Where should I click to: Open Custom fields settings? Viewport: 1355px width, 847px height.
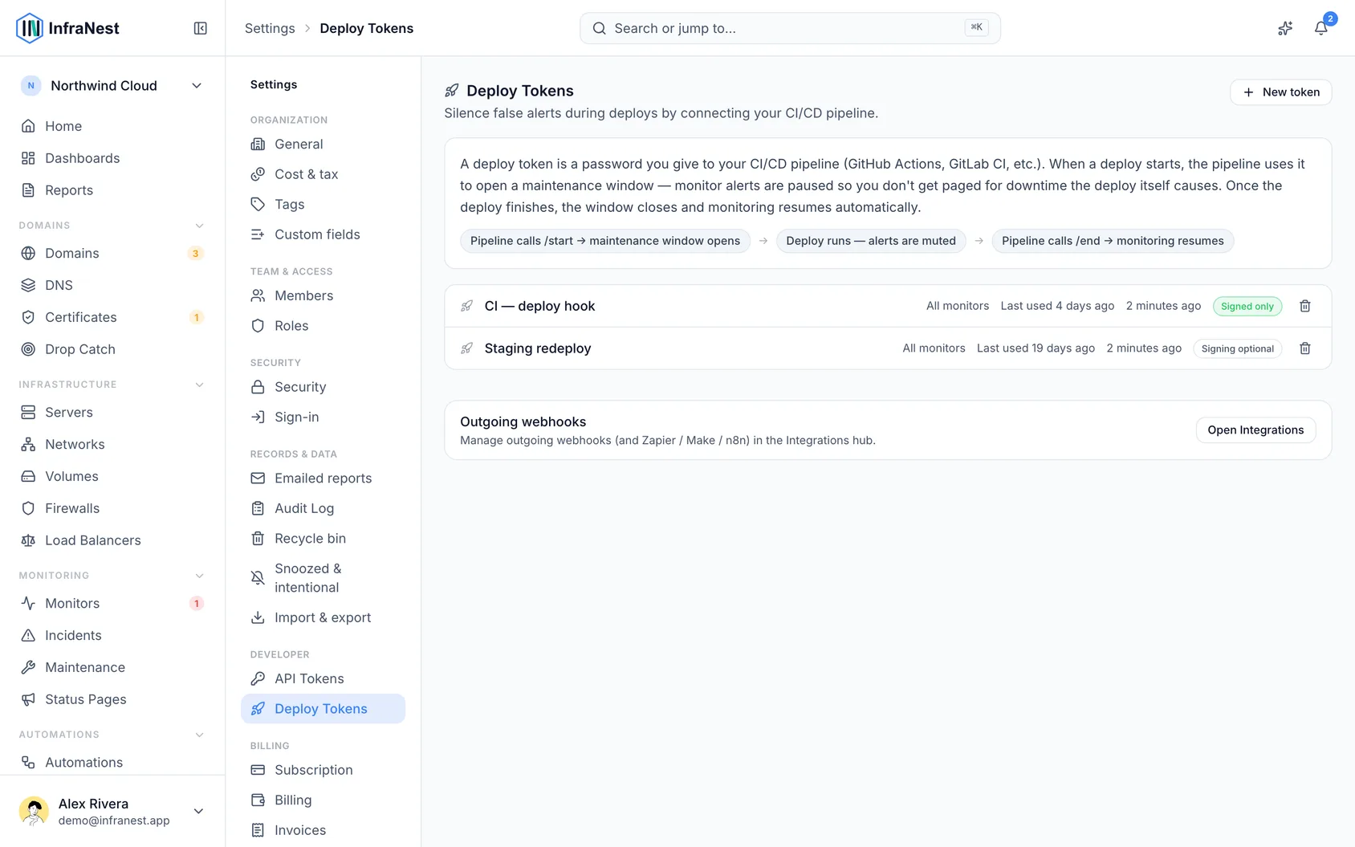[x=323, y=234]
